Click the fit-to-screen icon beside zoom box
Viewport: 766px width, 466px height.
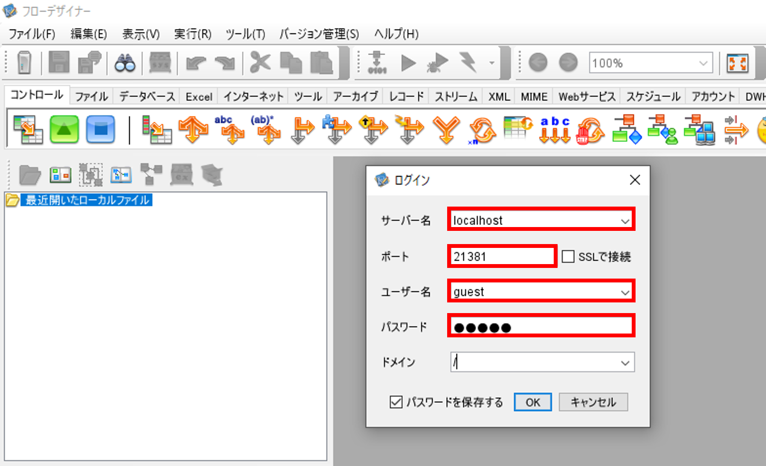point(737,63)
